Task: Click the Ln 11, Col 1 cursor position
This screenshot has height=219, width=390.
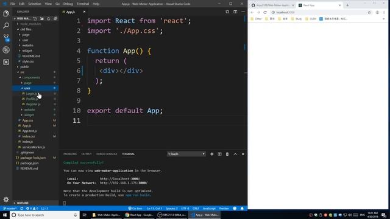Action: click(154, 208)
